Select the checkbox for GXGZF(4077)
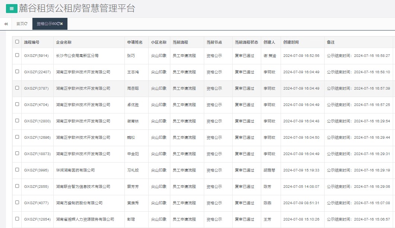 coord(17,203)
